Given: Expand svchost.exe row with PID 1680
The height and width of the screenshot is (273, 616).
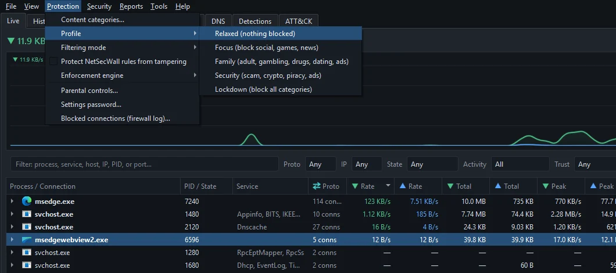Looking at the screenshot, I should pyautogui.click(x=12, y=265).
